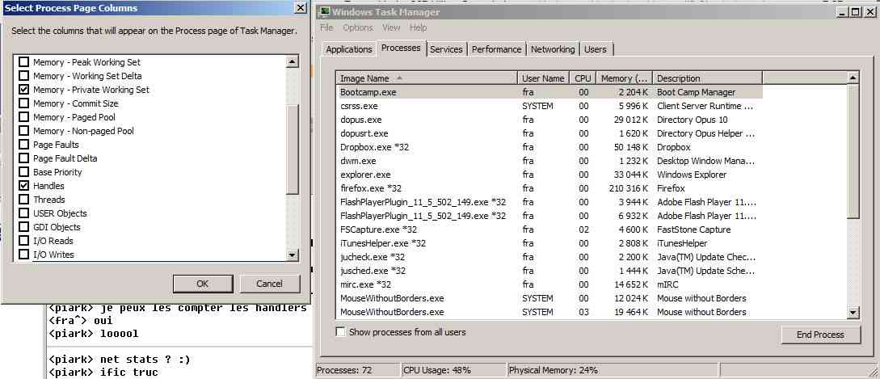Sort by the Memory column header
The width and height of the screenshot is (880, 379).
[x=624, y=78]
